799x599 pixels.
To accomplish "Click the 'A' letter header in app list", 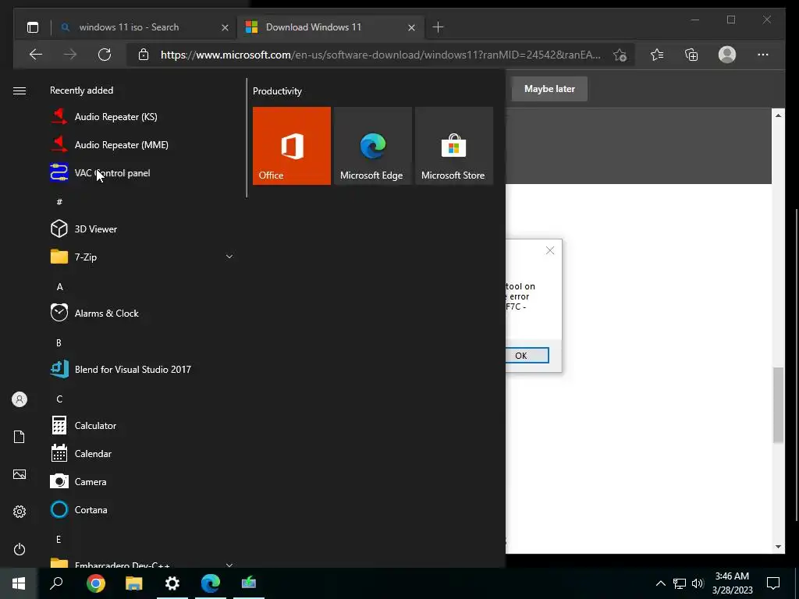I will point(59,287).
